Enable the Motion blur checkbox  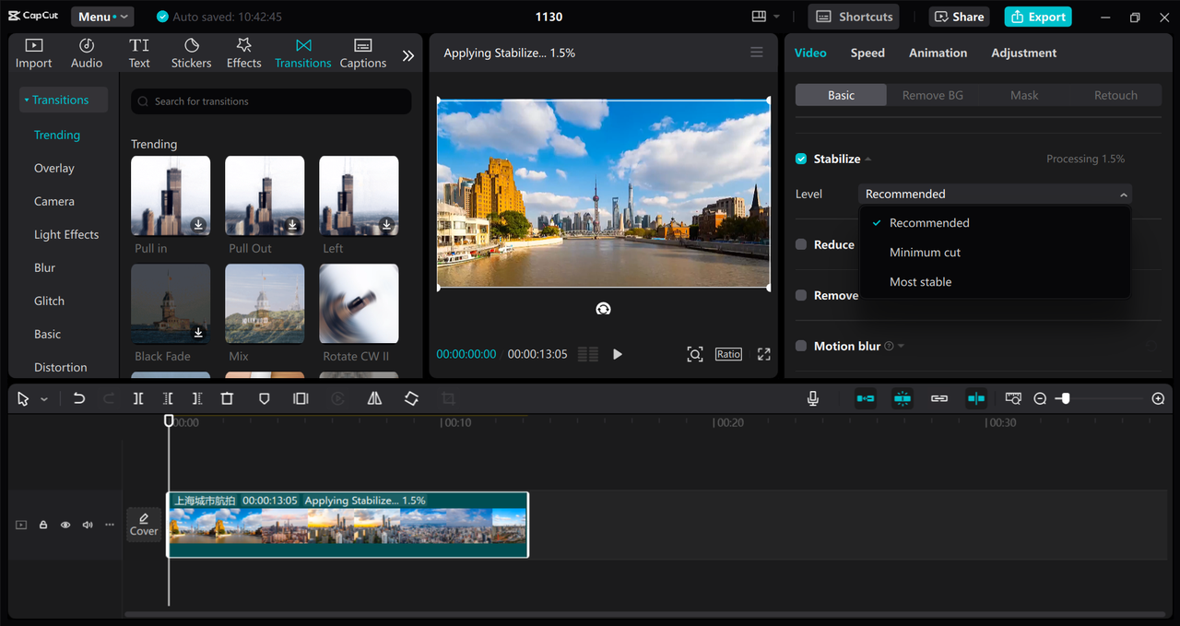point(801,346)
